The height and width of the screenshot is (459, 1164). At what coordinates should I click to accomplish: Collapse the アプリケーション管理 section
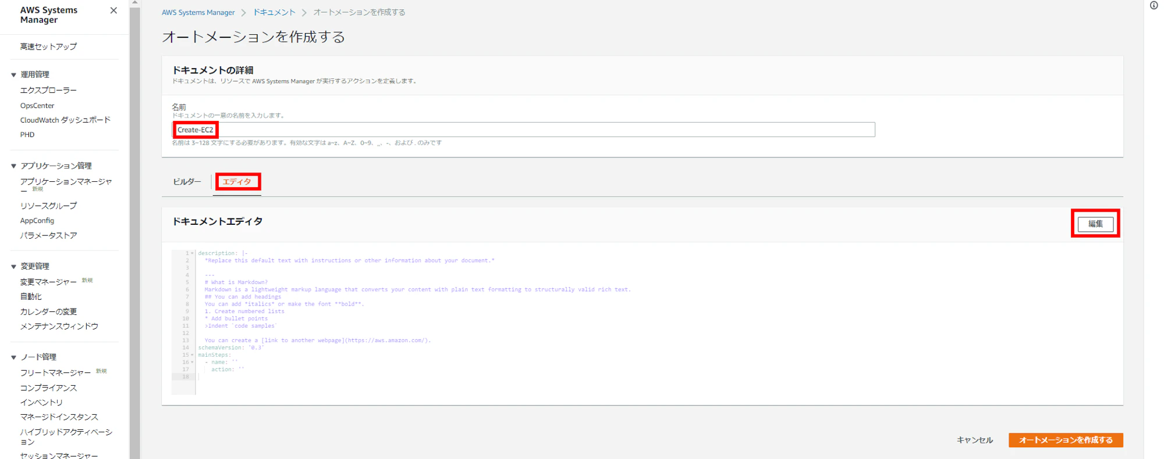13,166
